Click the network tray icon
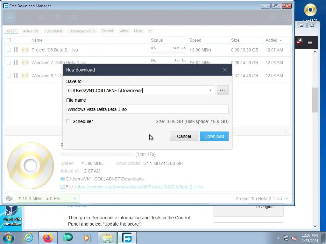The image size is (326, 244). point(286,238)
